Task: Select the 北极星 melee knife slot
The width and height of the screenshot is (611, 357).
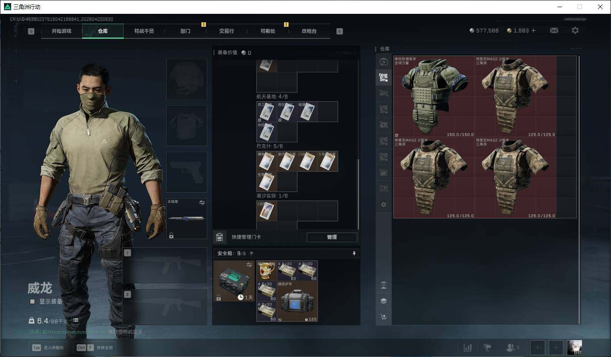Action: click(x=187, y=219)
